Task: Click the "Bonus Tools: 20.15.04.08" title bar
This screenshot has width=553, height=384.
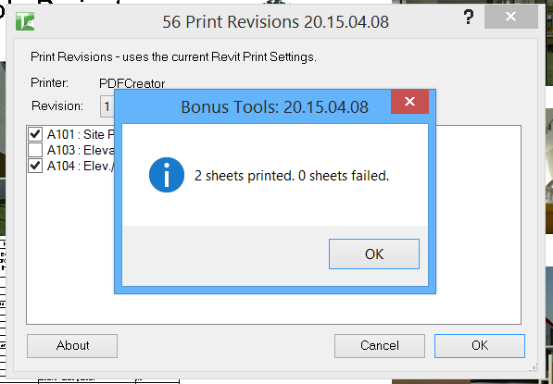Action: pyautogui.click(x=274, y=106)
